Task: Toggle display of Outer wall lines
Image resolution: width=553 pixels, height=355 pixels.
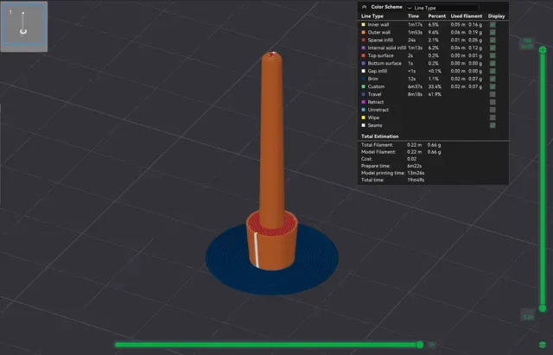Action: [x=493, y=33]
